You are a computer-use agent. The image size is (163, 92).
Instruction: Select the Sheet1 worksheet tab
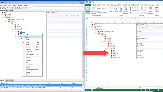point(99,87)
